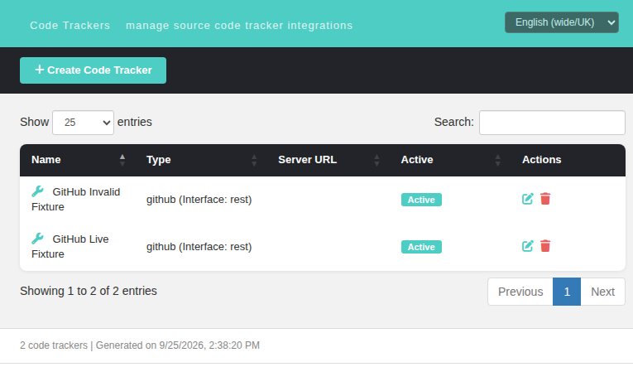The width and height of the screenshot is (633, 367).
Task: Select page 1 in pagination
Action: (567, 292)
